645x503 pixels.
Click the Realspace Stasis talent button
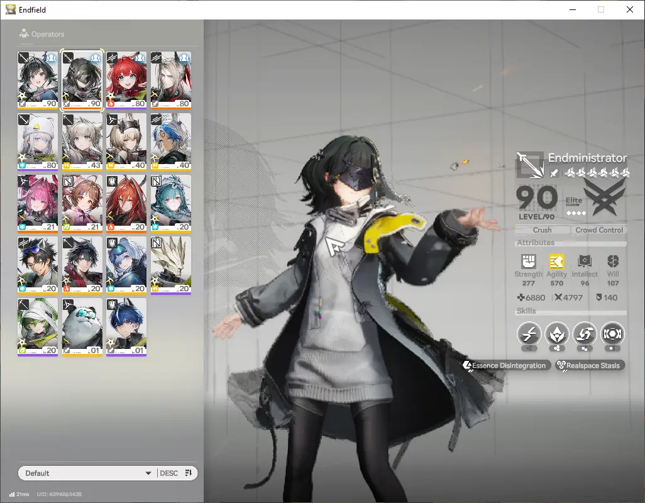point(590,365)
